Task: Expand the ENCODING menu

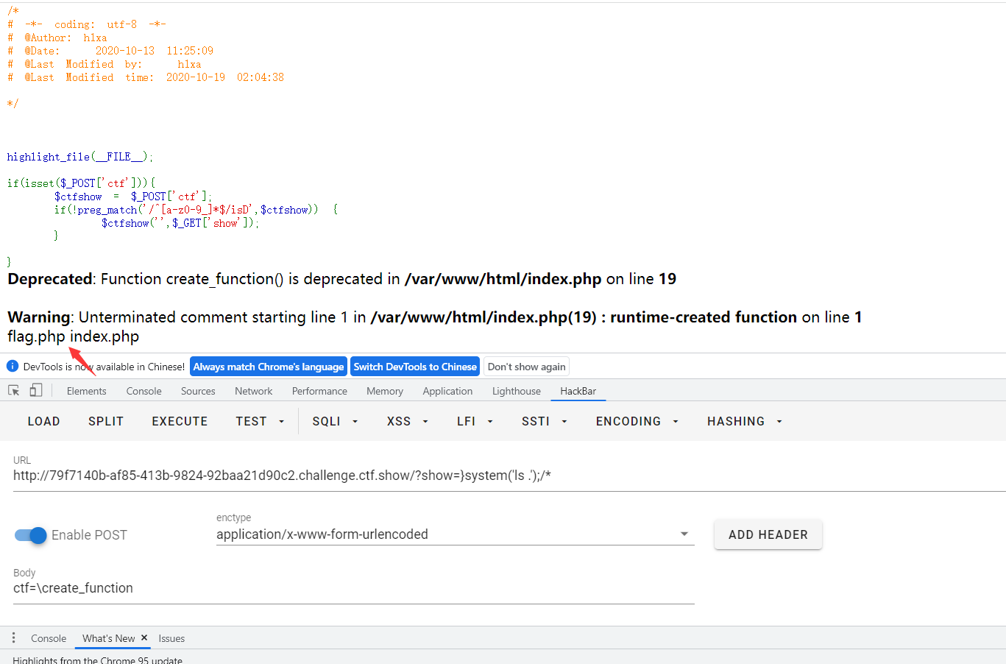Action: pos(637,421)
